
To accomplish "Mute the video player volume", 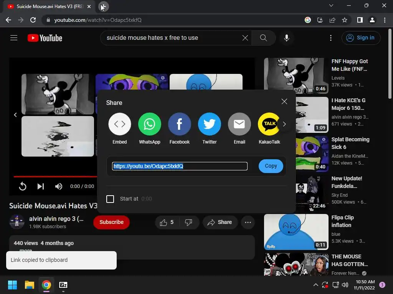I will (59, 186).
